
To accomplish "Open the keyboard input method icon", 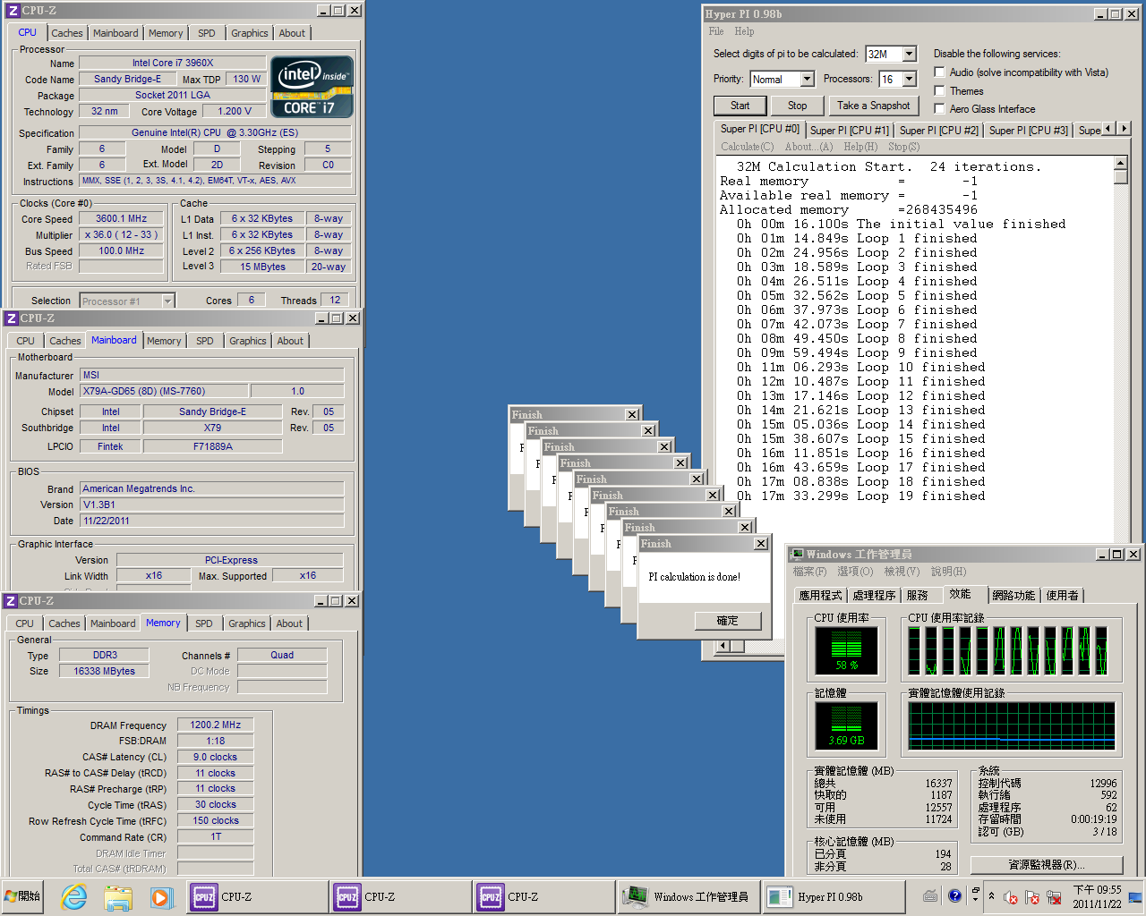I will point(930,895).
